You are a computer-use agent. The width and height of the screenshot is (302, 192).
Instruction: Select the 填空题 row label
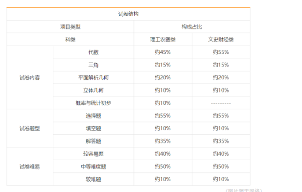tap(93, 128)
